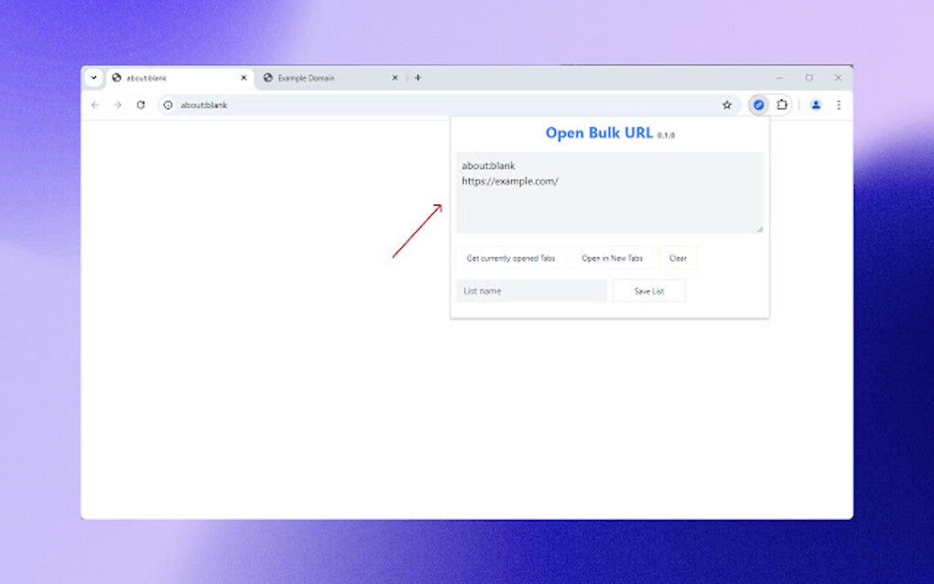Screen dimensions: 934x584
Task: Click the Chrome profile avatar icon
Action: (817, 104)
